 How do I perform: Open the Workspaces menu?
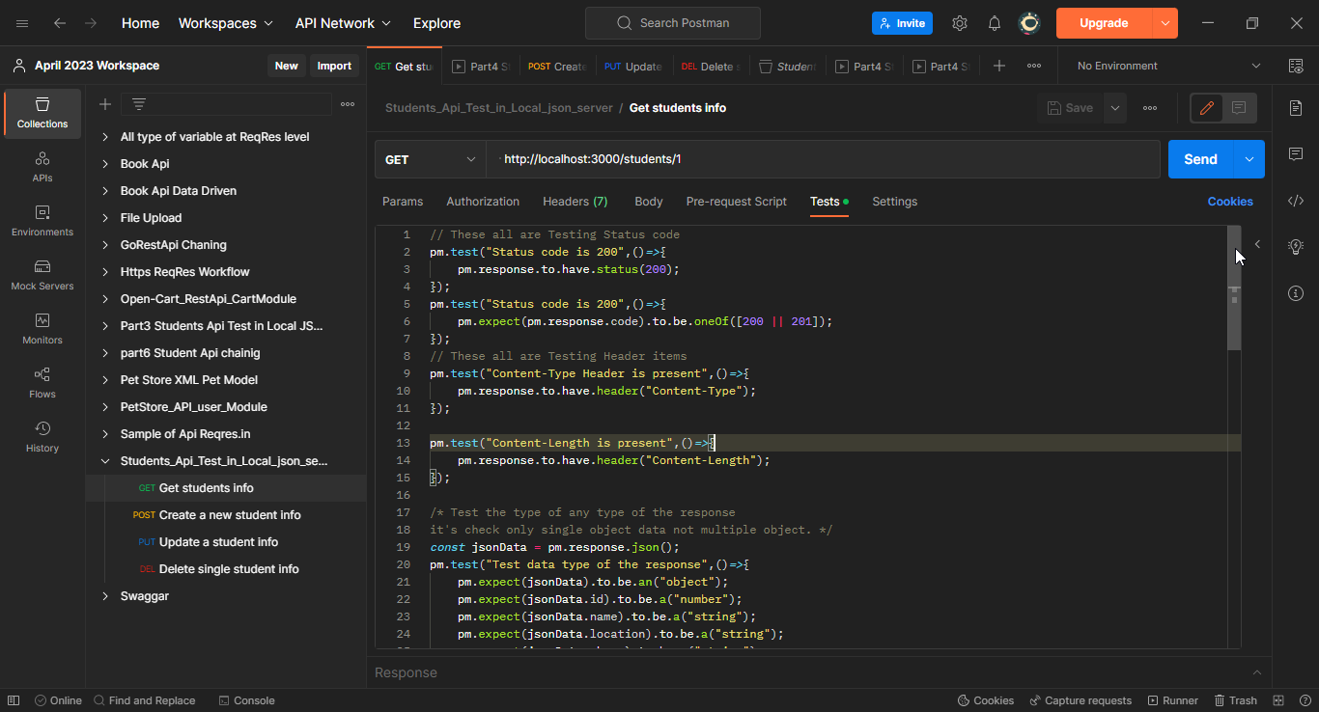(225, 22)
